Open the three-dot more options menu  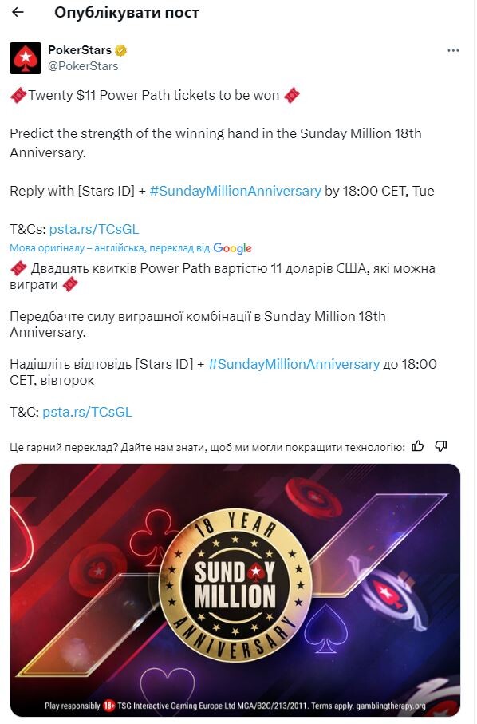click(453, 51)
